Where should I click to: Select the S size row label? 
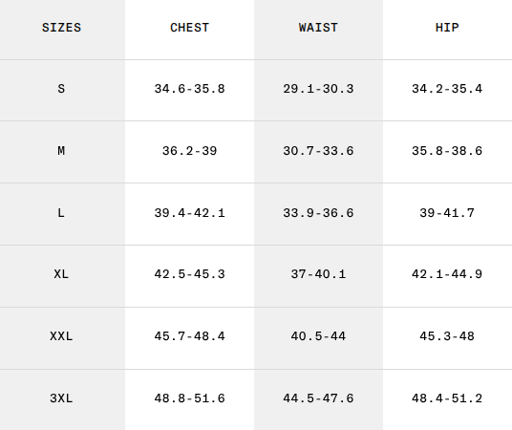(61, 89)
